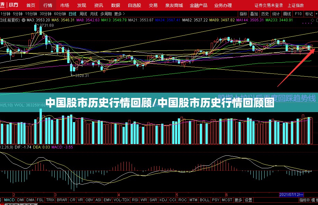Select the ROC indicator tab
Screen dimensions: 318x205
pos(183,200)
